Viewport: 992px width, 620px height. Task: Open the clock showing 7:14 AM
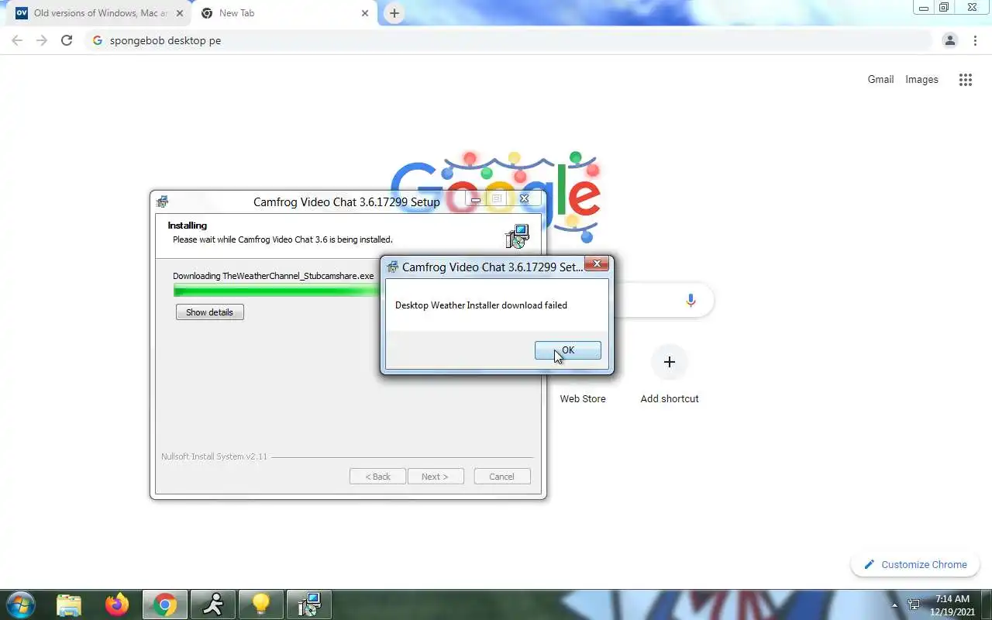tap(952, 604)
